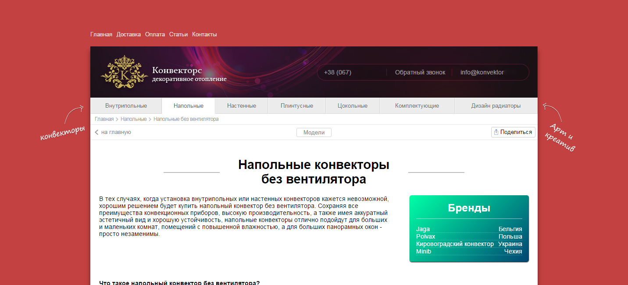Click the back chevron beside на главную
This screenshot has height=285, width=628.
click(x=96, y=132)
